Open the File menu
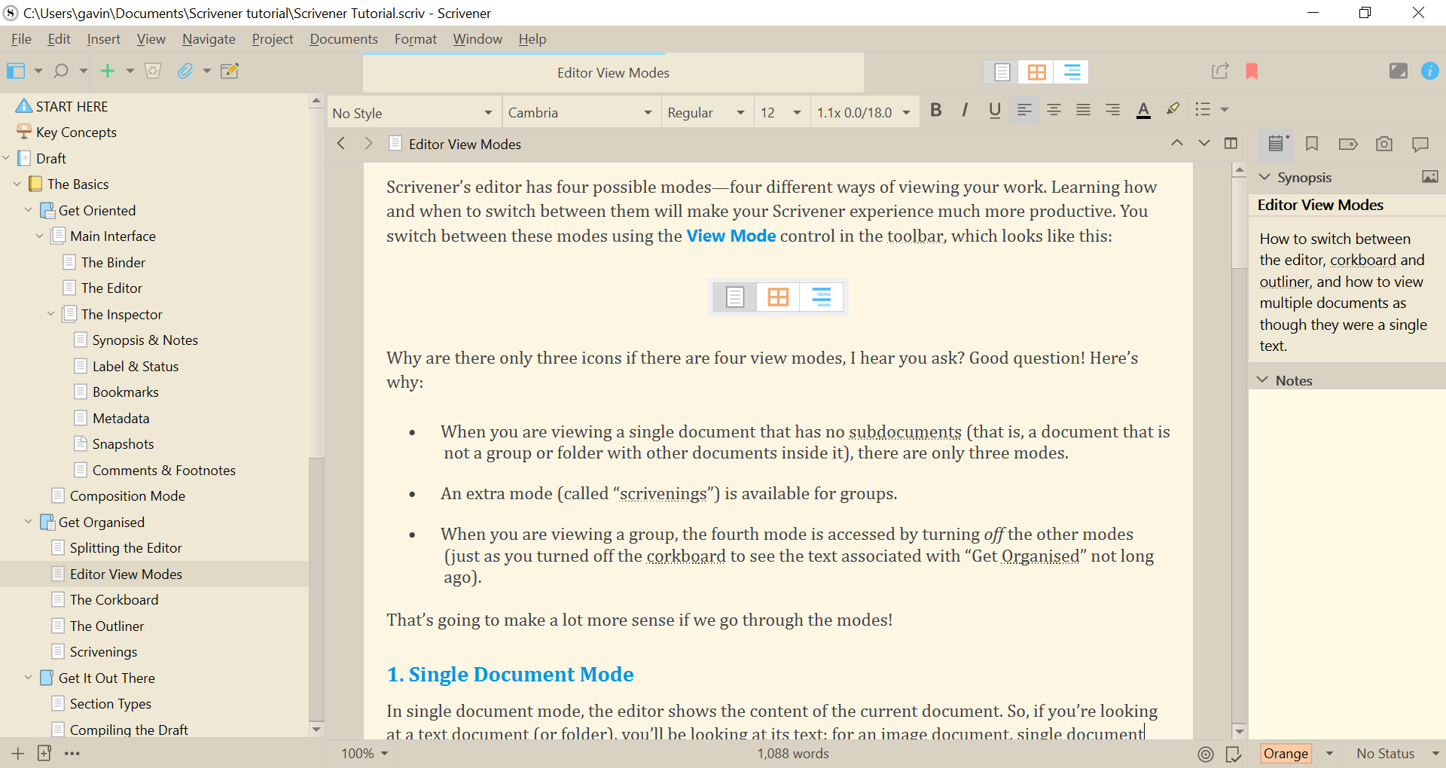1446x768 pixels. tap(21, 39)
